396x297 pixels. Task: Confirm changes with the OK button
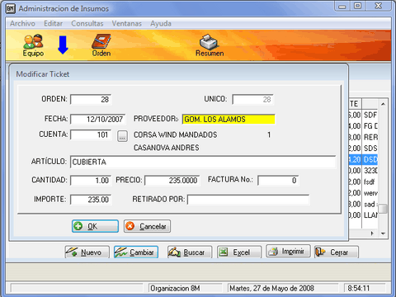click(95, 226)
